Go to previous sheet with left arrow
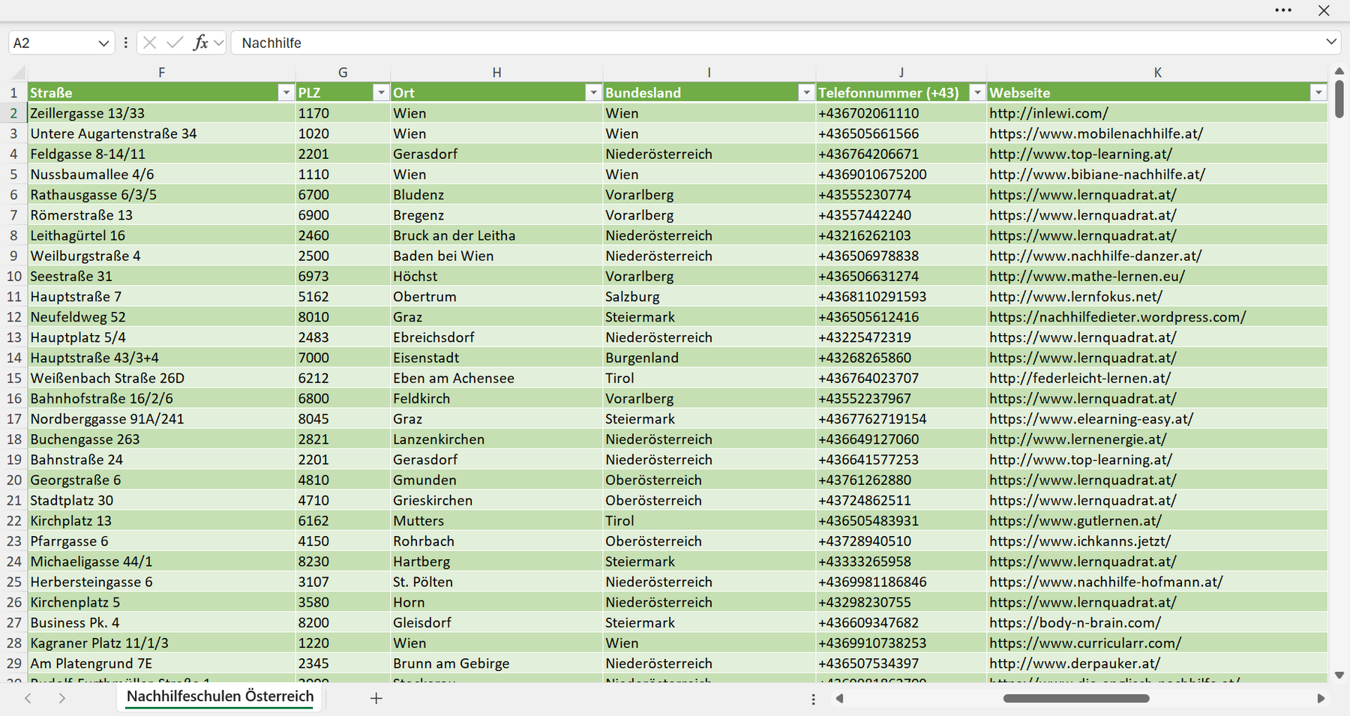 pyautogui.click(x=28, y=698)
